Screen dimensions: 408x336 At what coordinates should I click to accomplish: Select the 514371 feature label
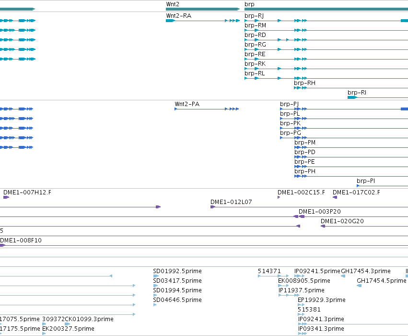coord(269,271)
